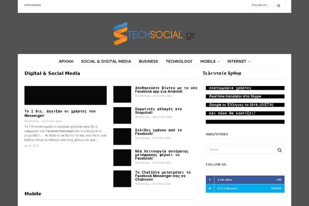Image resolution: width=309 pixels, height=206 pixels.
Task: Open the Real time translator στο Skype article
Action: tap(245, 96)
